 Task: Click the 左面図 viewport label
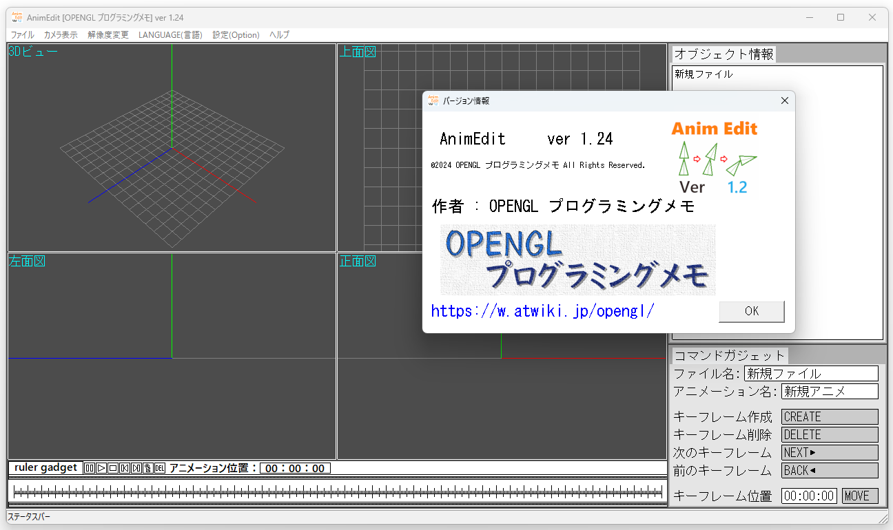point(27,261)
